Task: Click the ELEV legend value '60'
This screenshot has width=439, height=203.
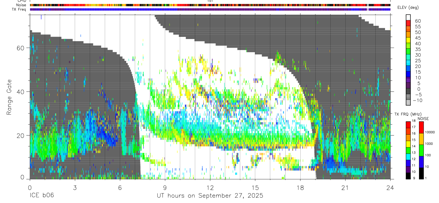Action: (418, 21)
